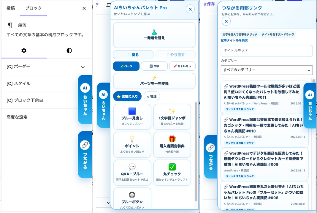The height and width of the screenshot is (213, 317).
Task: Click つながる chain side tab beside link panel
Action: (211, 157)
